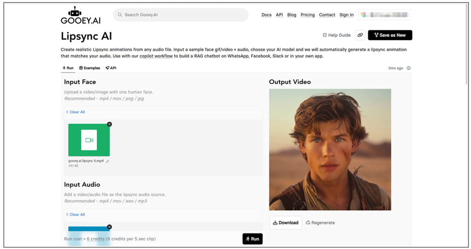The height and width of the screenshot is (249, 471).
Task: Click Clear All under Input Audio
Action: tap(77, 215)
